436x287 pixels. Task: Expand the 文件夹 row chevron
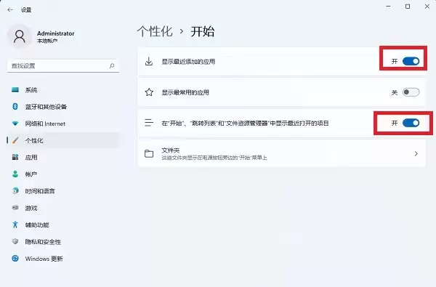[x=416, y=153]
